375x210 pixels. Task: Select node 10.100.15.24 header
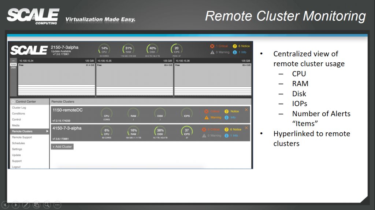point(56,61)
